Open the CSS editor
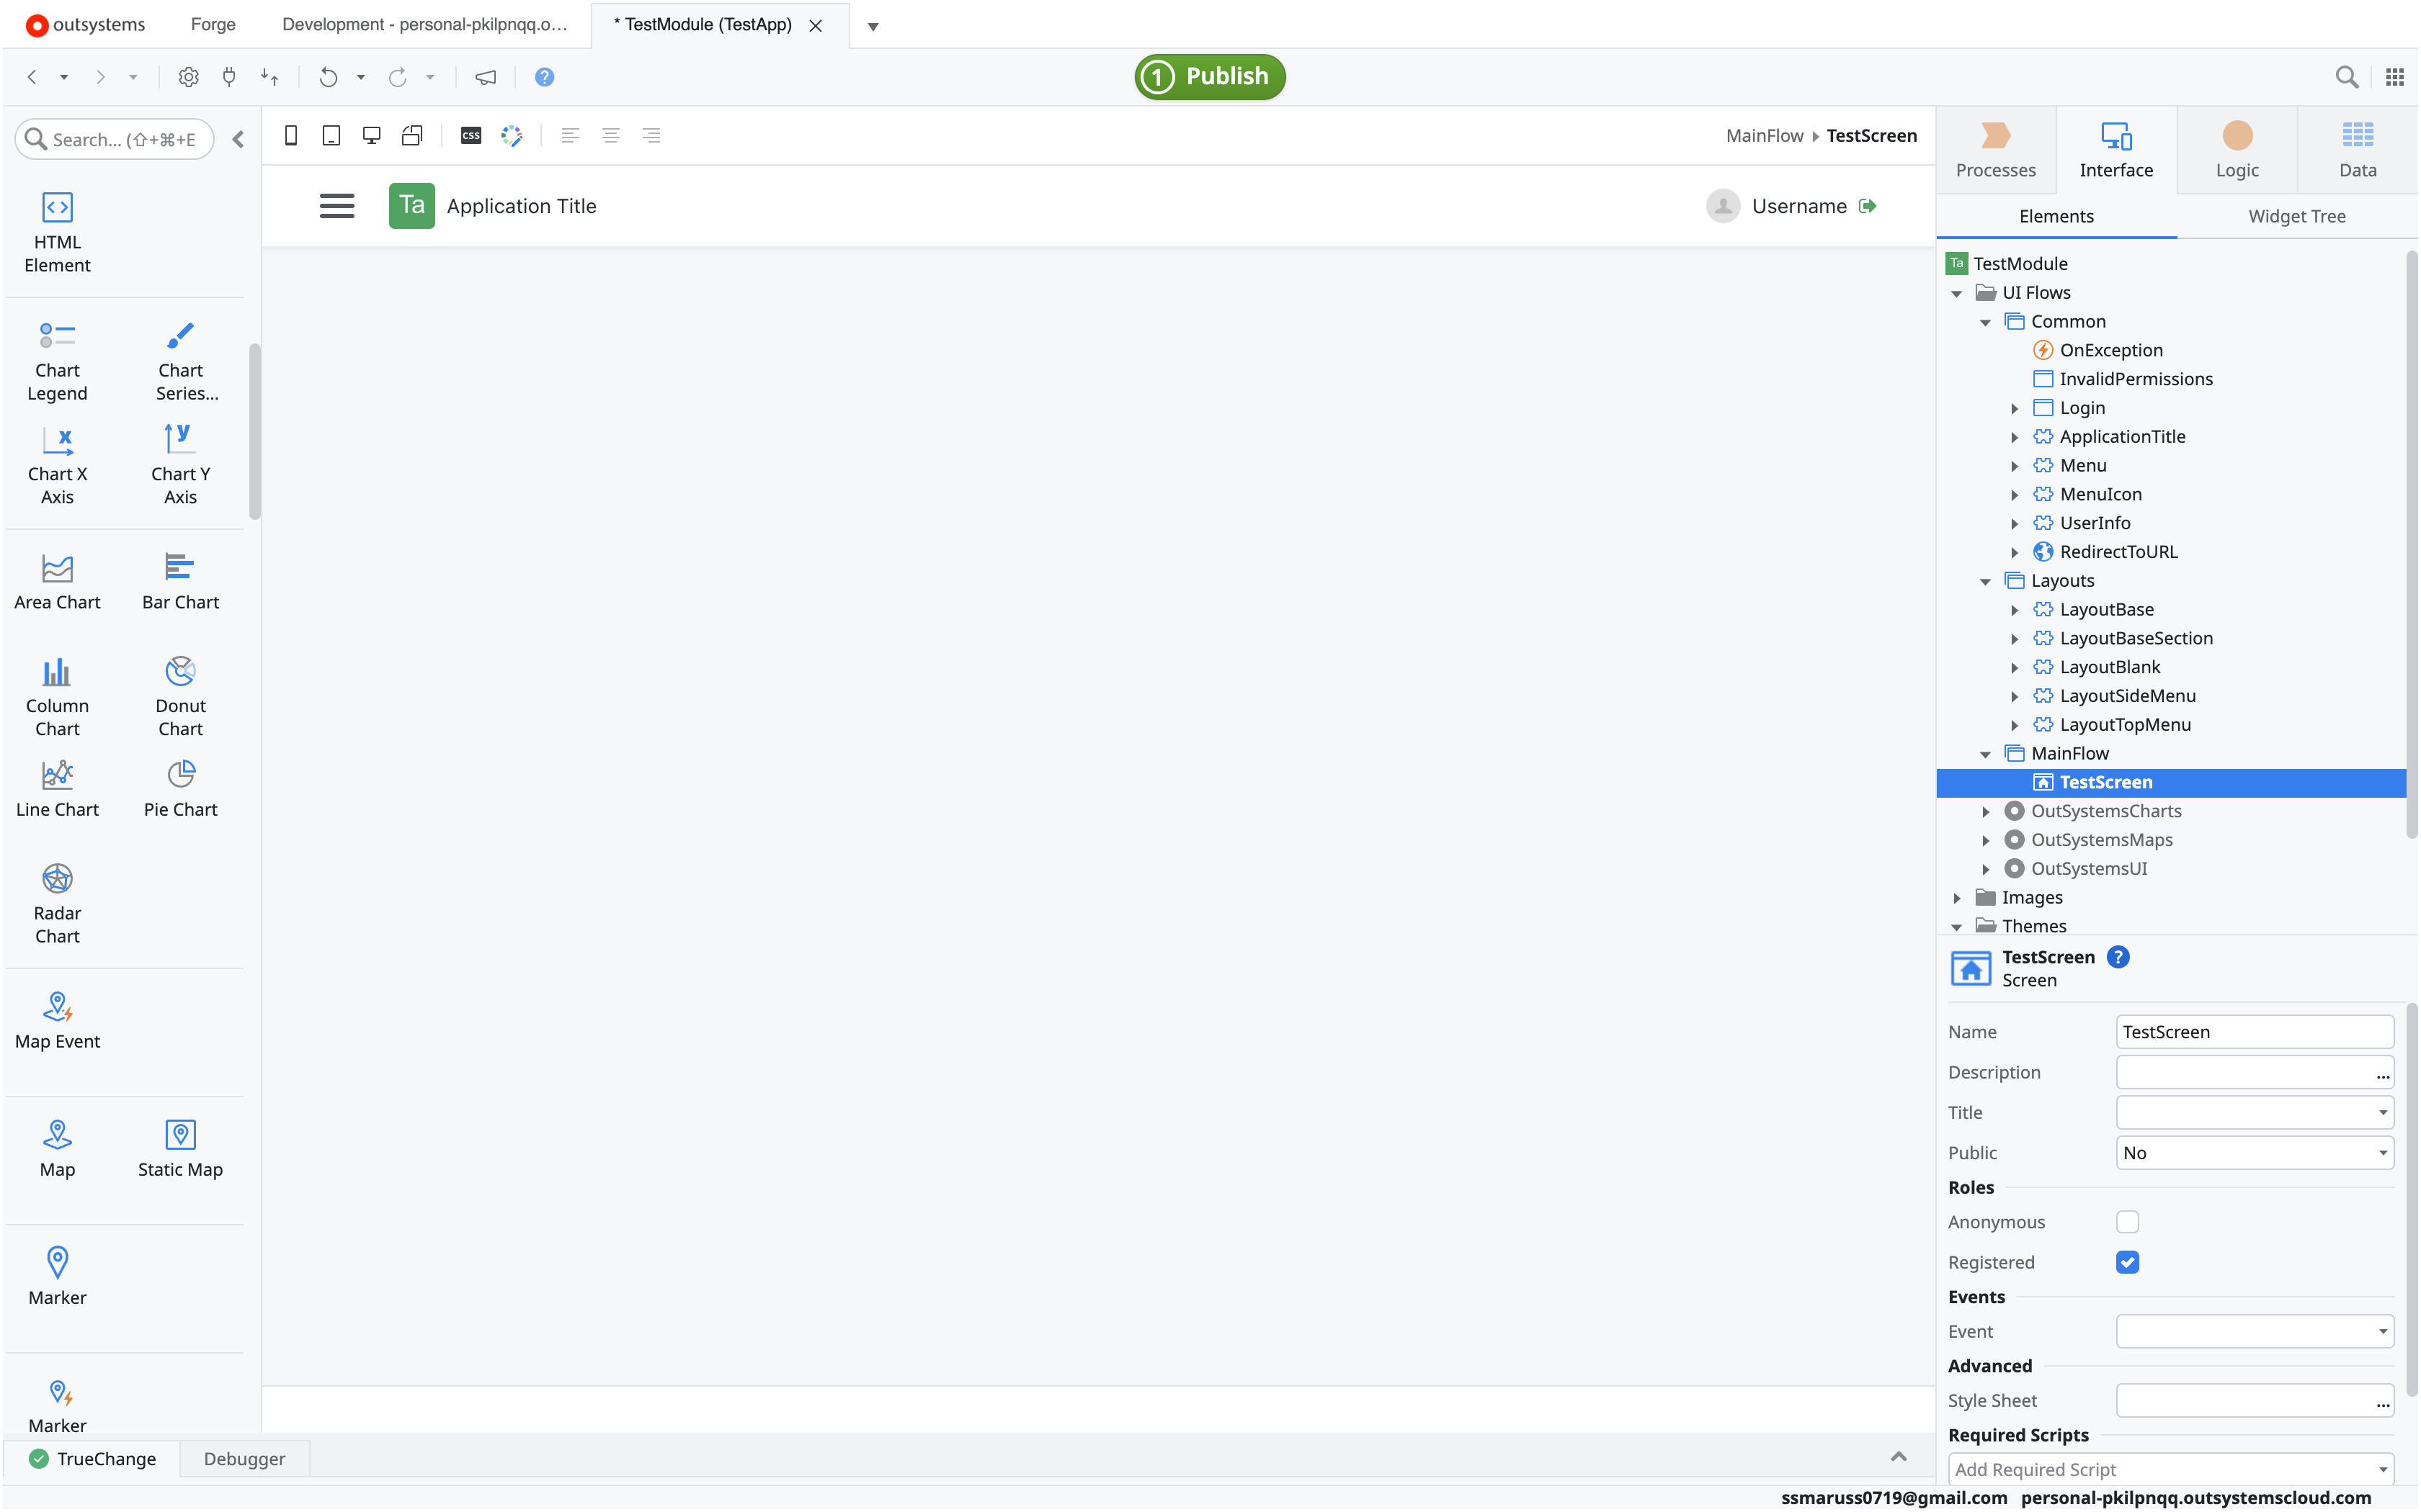 tap(471, 135)
